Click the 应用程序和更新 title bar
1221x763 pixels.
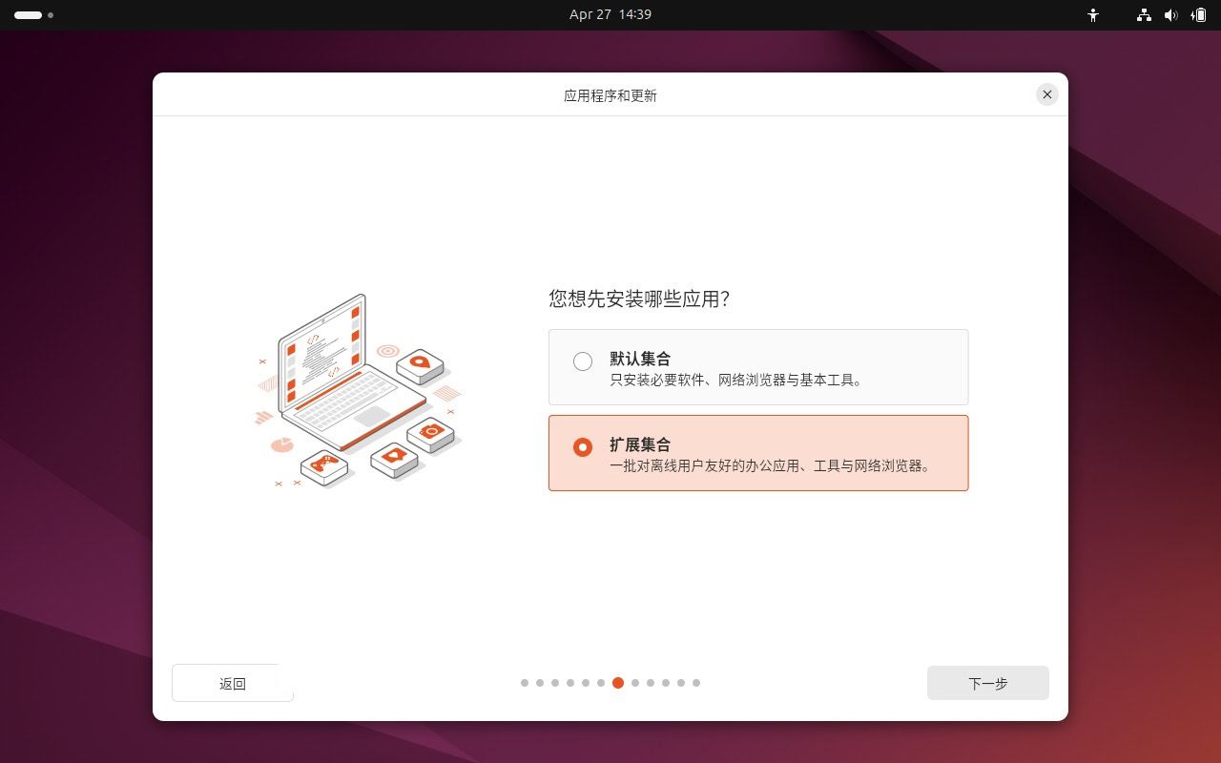pos(610,94)
